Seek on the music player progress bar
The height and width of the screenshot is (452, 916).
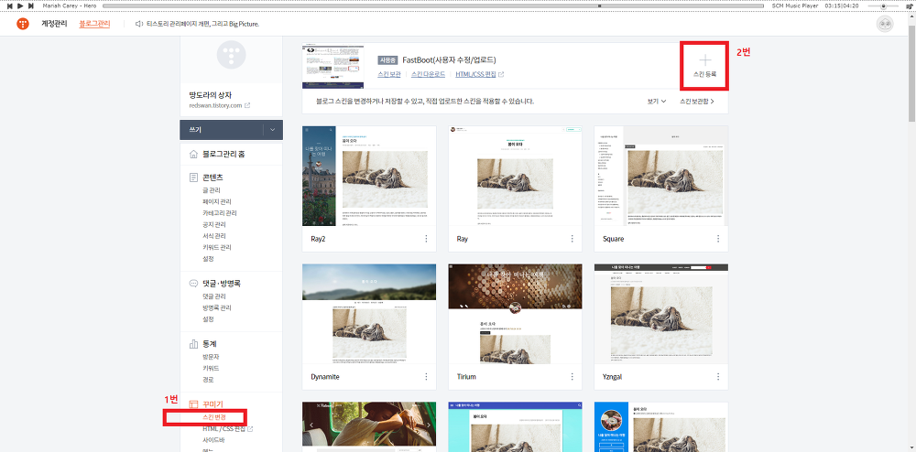[x=433, y=5]
